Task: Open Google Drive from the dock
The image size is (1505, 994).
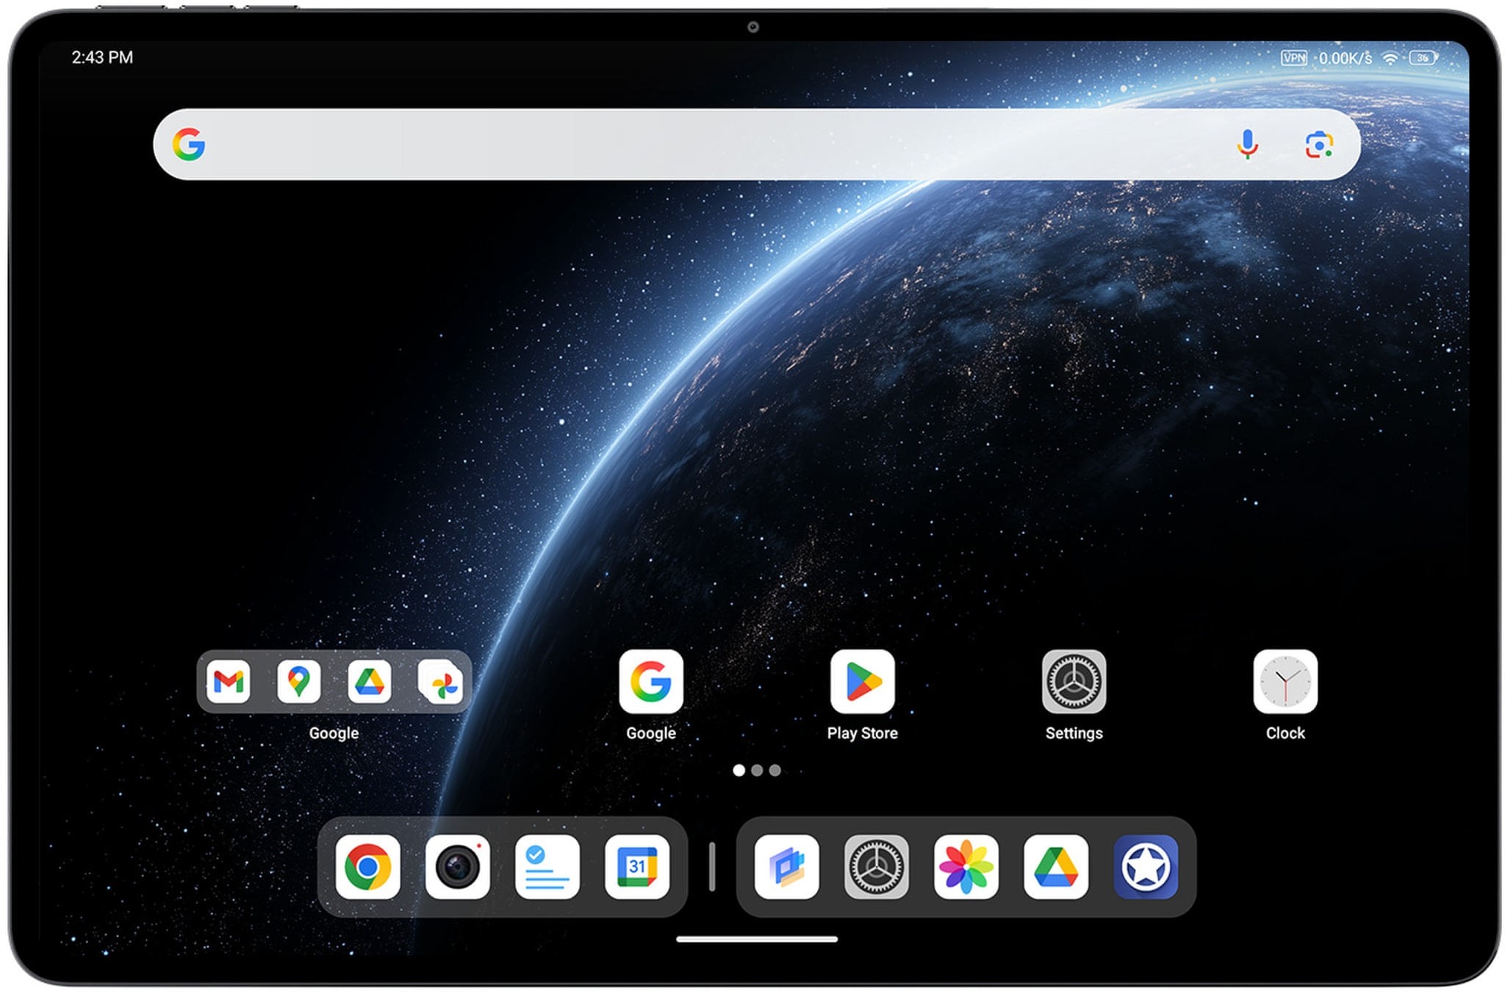Action: point(1055,867)
